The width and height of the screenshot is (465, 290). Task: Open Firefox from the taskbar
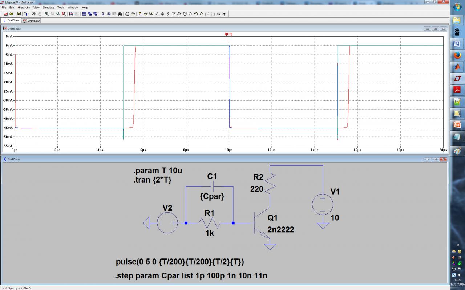(457, 56)
